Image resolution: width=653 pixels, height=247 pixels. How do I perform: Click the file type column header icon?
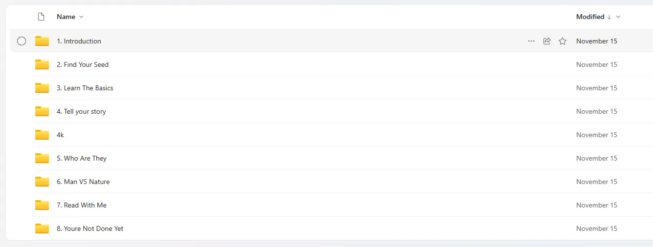click(x=41, y=17)
